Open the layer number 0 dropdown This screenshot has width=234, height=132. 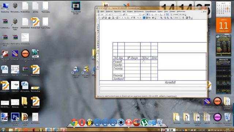(140, 15)
